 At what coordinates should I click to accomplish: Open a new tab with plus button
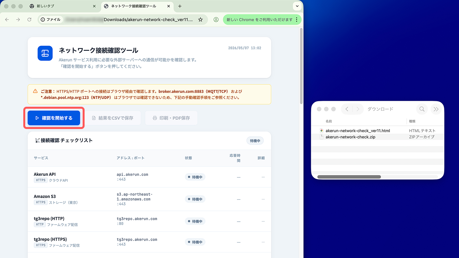coord(180,6)
